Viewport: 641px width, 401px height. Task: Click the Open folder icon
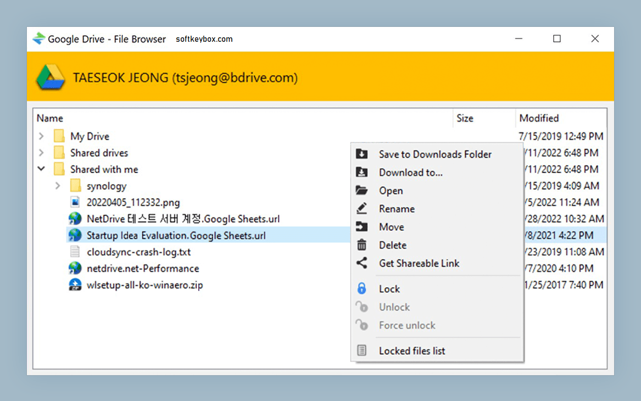[x=363, y=191]
